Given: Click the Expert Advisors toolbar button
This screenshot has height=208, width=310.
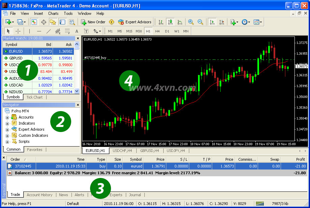Looking at the screenshot, I should pos(135,22).
